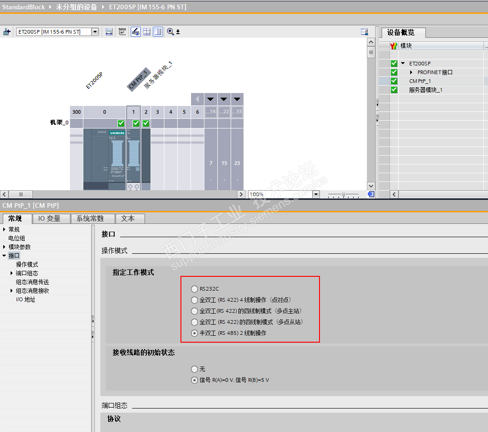This screenshot has width=488, height=432.
Task: Collapse the 接口 tree node
Action: [4, 256]
